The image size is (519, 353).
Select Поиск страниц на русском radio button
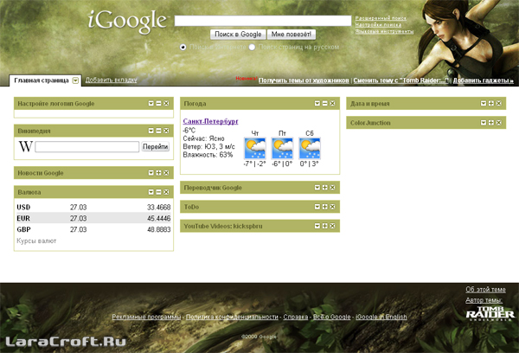point(253,47)
